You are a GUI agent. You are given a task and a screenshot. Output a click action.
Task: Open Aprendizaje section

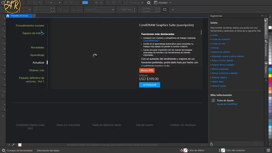(x=37, y=55)
